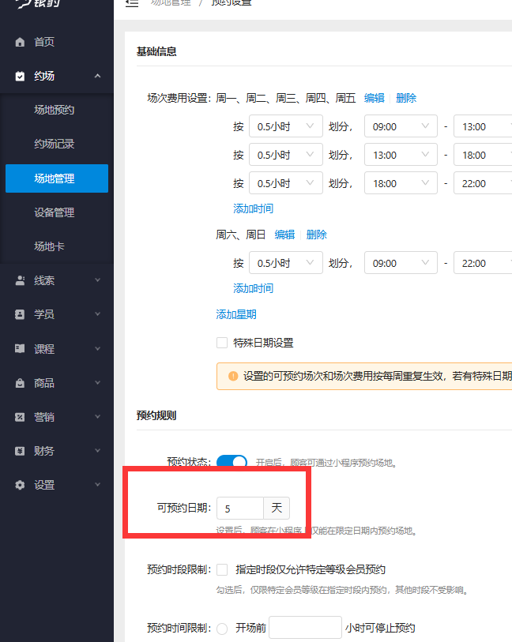Open 0.5小时 dropdown in 18:00-22:00 row
The image size is (512, 642).
click(x=286, y=183)
